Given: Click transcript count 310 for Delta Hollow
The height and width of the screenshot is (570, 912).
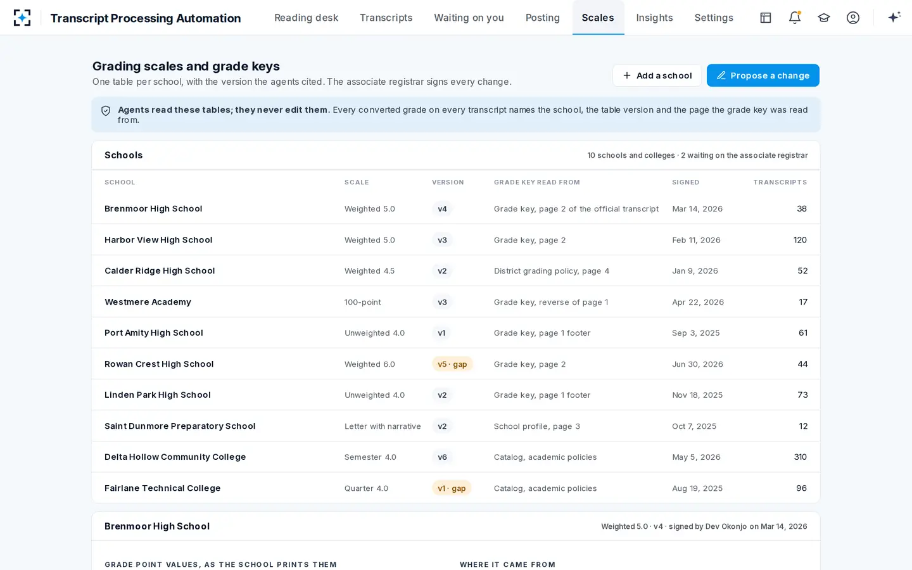Looking at the screenshot, I should coord(801,457).
